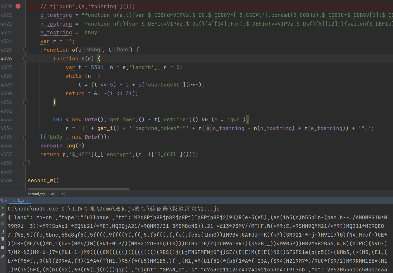Image resolution: width=393 pixels, height=273 pixels.
Task: Click the e_tostring variable on line 4323
Action: 56,32
